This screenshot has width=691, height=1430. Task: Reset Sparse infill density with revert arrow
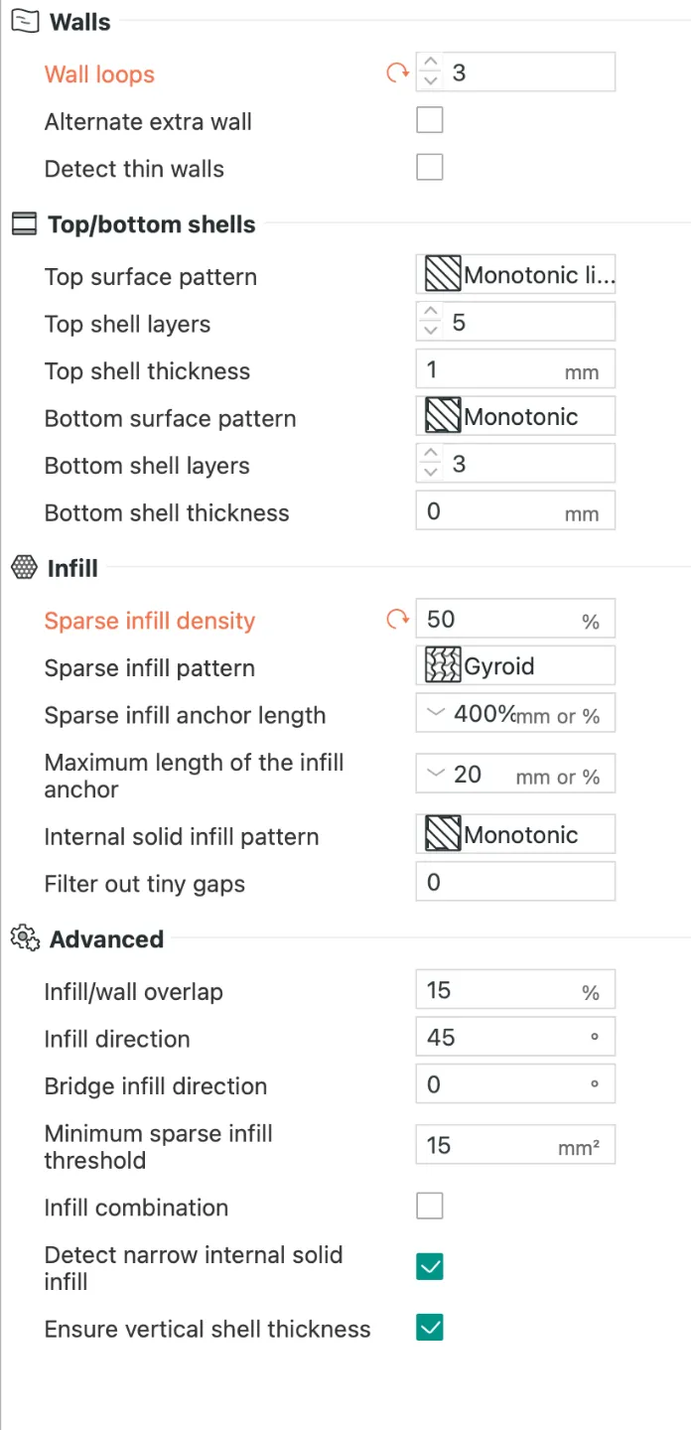click(397, 620)
